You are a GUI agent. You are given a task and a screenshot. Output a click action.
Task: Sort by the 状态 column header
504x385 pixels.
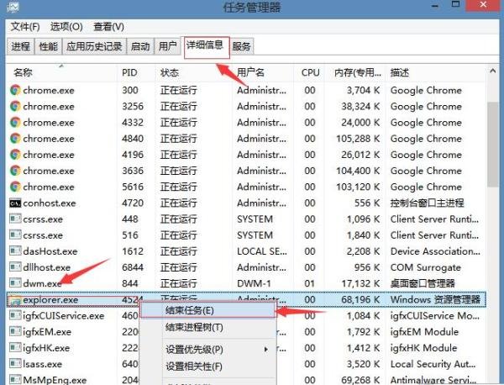pyautogui.click(x=193, y=72)
